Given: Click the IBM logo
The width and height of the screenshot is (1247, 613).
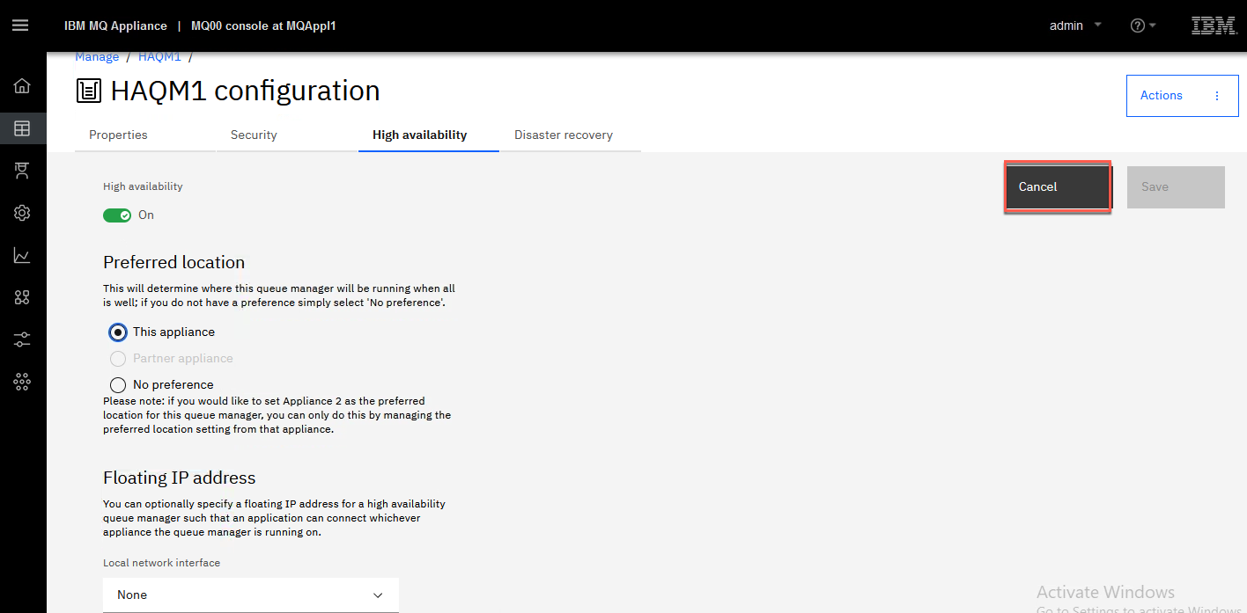Looking at the screenshot, I should (x=1213, y=26).
